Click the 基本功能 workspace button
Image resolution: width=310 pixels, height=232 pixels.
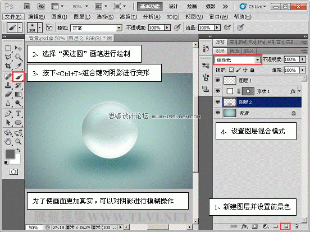149,7
